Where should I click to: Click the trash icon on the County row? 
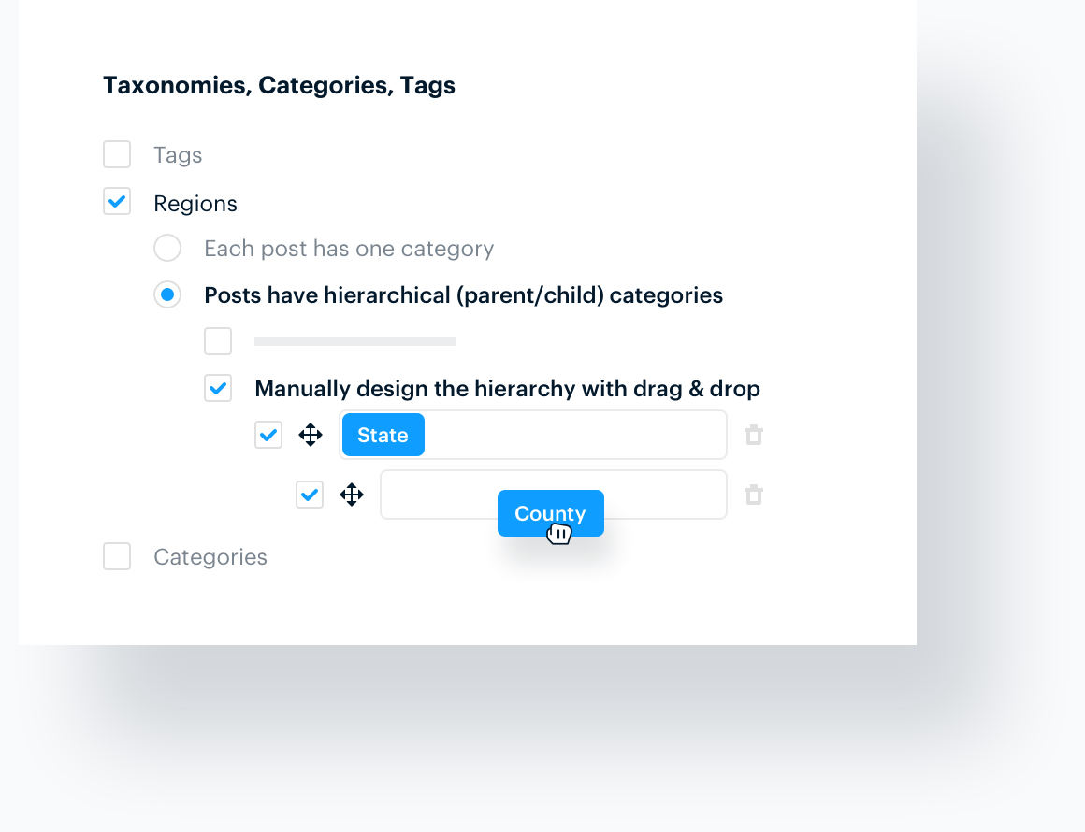(x=754, y=495)
